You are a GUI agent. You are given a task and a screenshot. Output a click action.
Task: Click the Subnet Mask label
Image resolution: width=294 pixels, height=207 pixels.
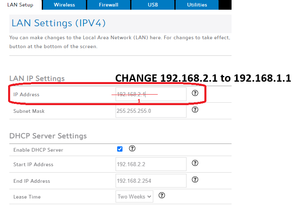pyautogui.click(x=29, y=111)
